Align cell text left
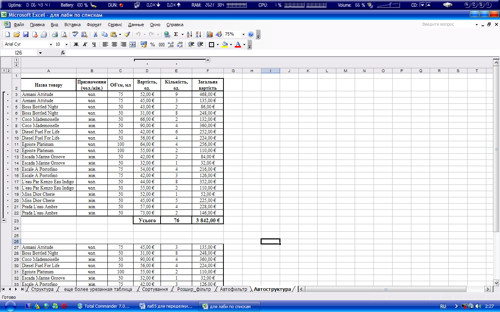500x312 pixels. 105,44
